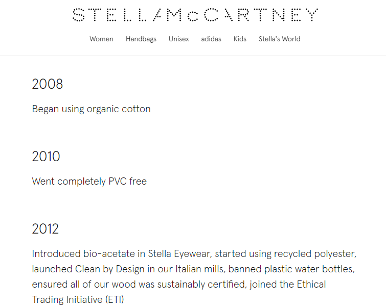Image resolution: width=386 pixels, height=308 pixels.
Task: Click the 2012 timeline heading
Action: [x=46, y=229]
